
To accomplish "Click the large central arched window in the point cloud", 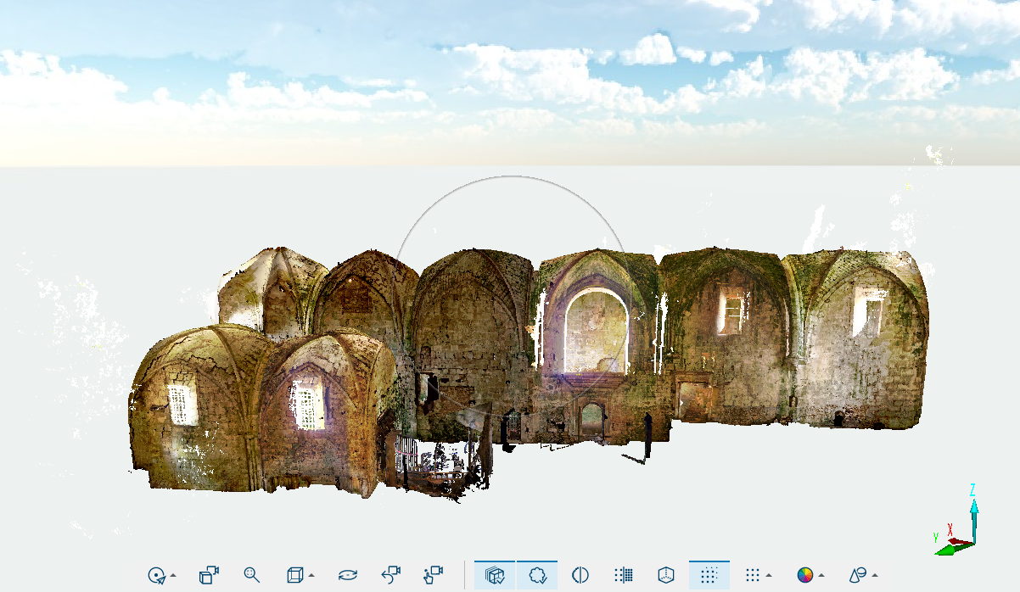I will tap(597, 333).
